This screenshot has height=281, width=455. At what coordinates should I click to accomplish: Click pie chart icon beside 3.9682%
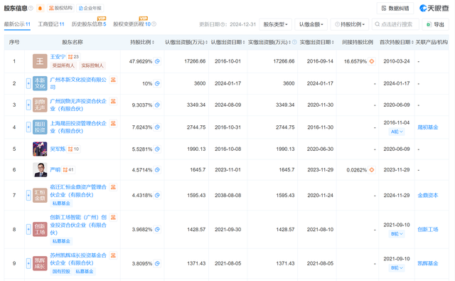click(x=157, y=229)
